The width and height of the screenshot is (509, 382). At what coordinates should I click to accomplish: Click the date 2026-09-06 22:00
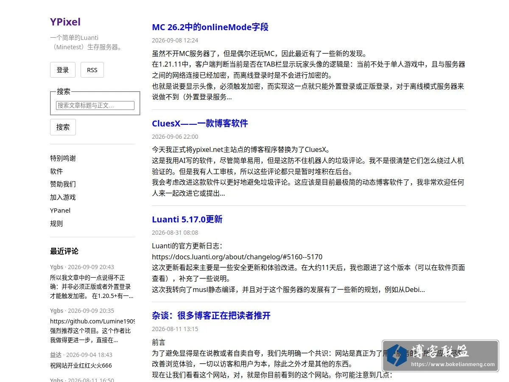[x=175, y=137]
